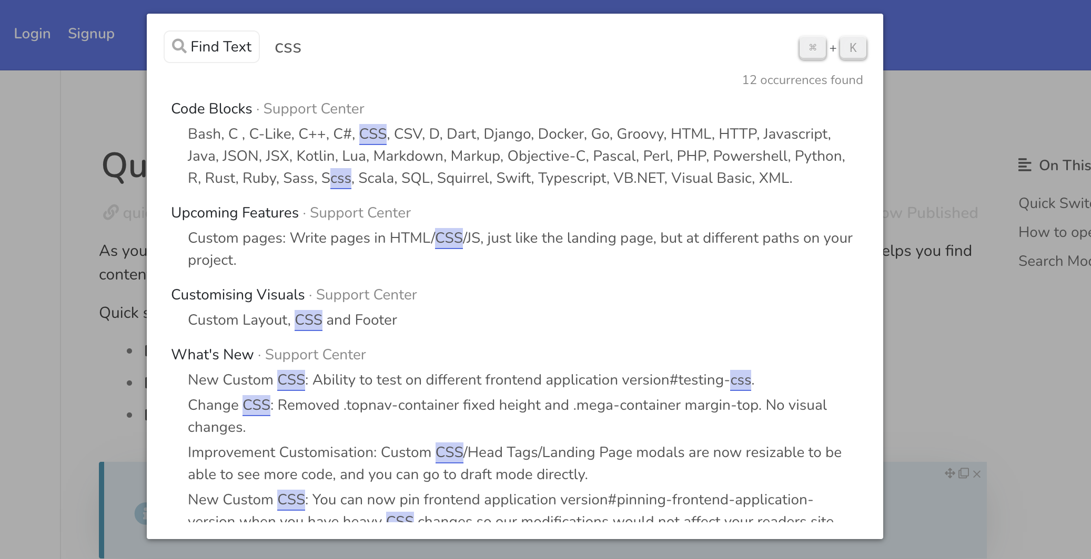1091x559 pixels.
Task: Select the 'Custom Layout, CSS and Footer' match
Action: 292,320
